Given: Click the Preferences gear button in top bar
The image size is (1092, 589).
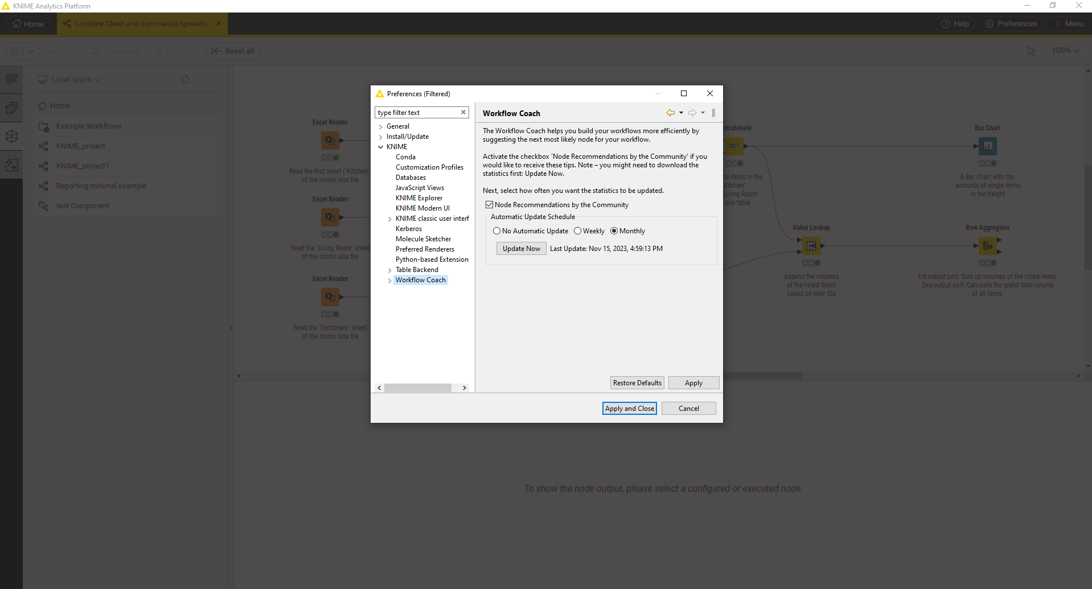Looking at the screenshot, I should [x=1011, y=24].
